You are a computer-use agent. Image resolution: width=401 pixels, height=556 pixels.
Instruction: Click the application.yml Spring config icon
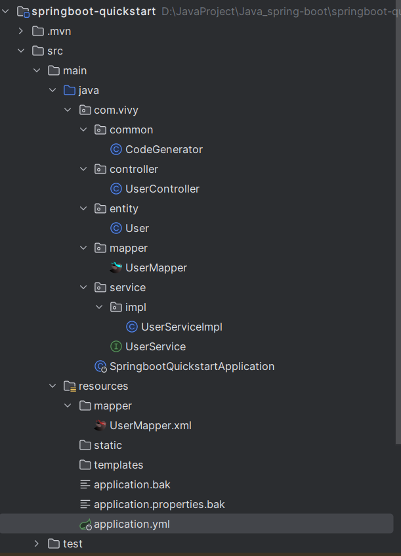click(85, 524)
